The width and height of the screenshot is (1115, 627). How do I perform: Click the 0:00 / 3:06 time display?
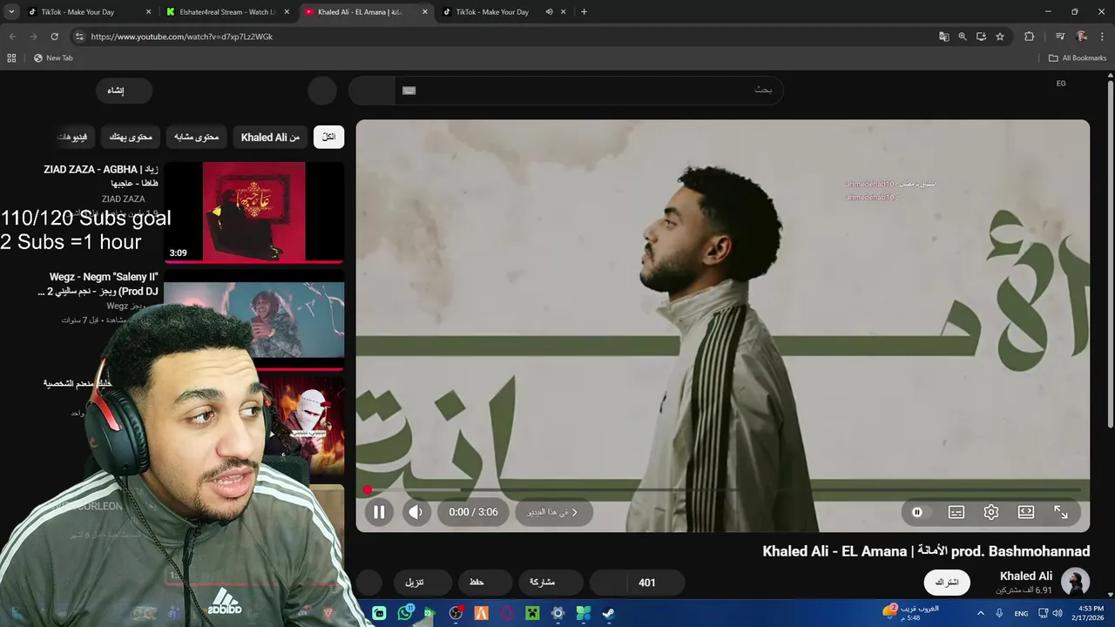coord(473,512)
